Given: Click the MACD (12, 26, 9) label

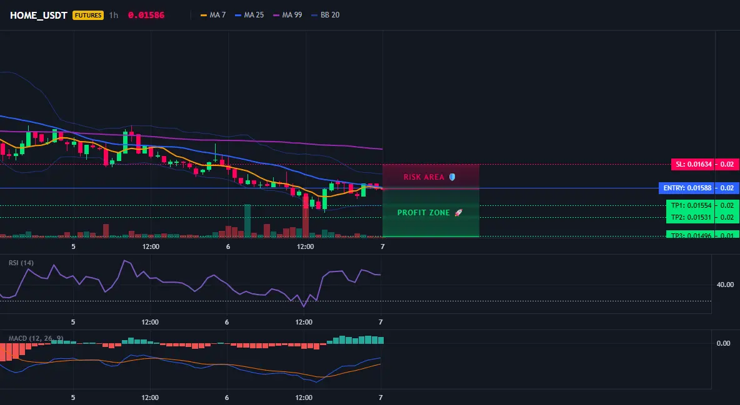Looking at the screenshot, I should pyautogui.click(x=36, y=338).
